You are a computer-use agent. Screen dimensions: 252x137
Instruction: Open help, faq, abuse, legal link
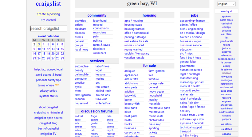[x=48, y=69]
